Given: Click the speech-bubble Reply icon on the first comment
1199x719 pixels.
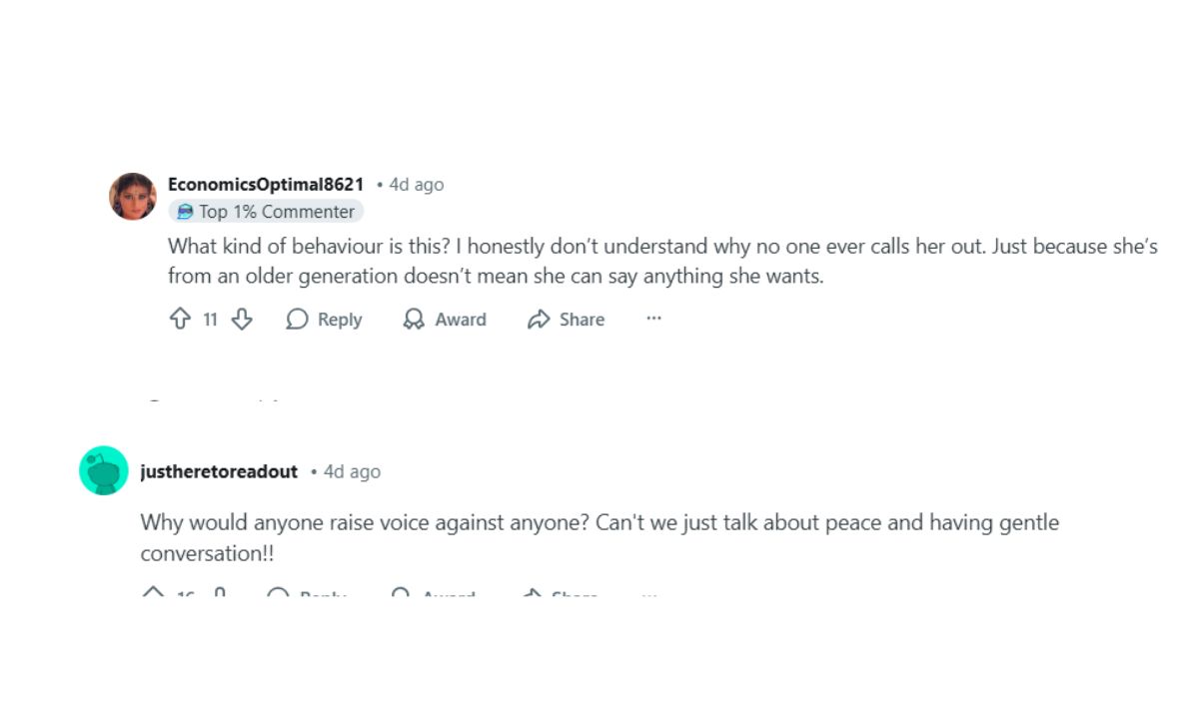Looking at the screenshot, I should coord(296,319).
